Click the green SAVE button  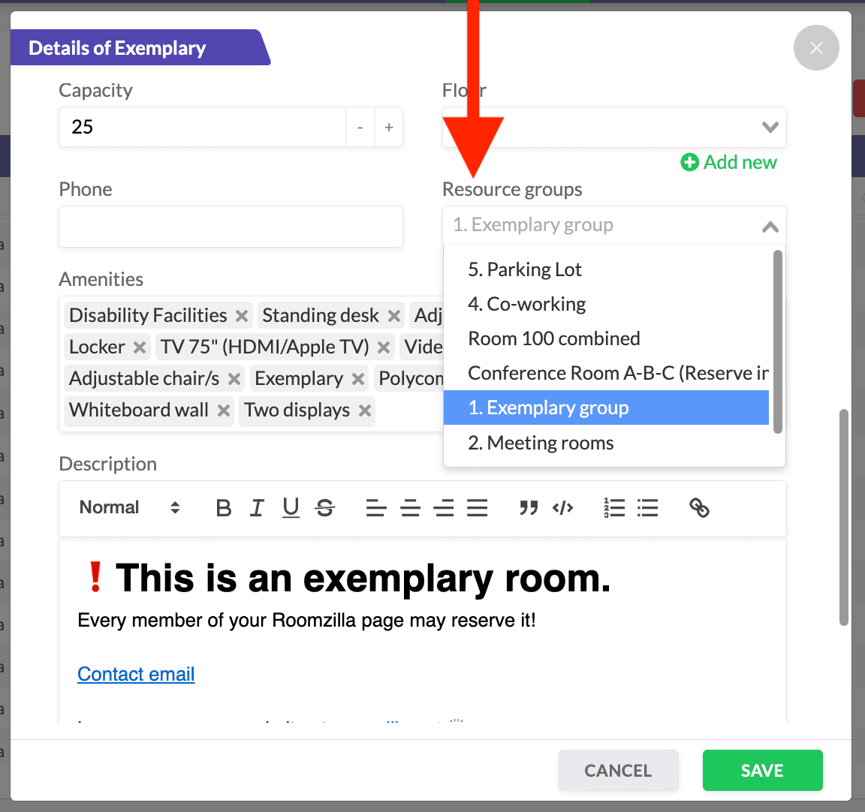click(762, 771)
